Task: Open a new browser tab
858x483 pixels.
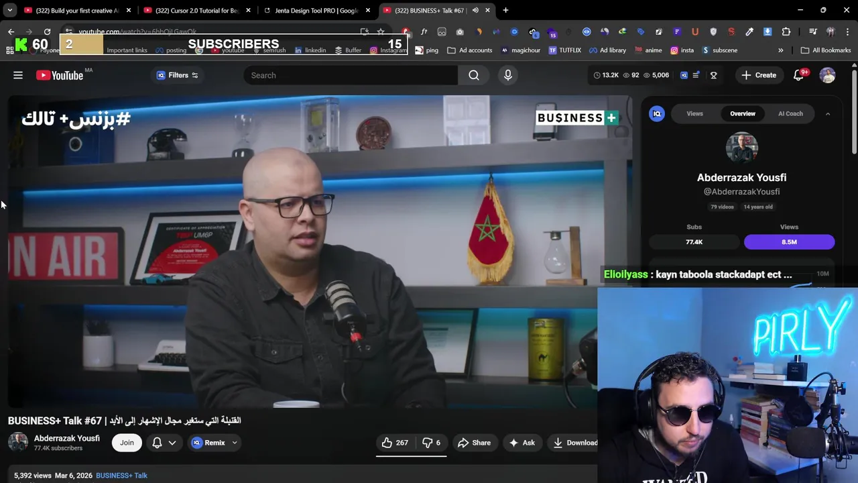Action: (505, 10)
